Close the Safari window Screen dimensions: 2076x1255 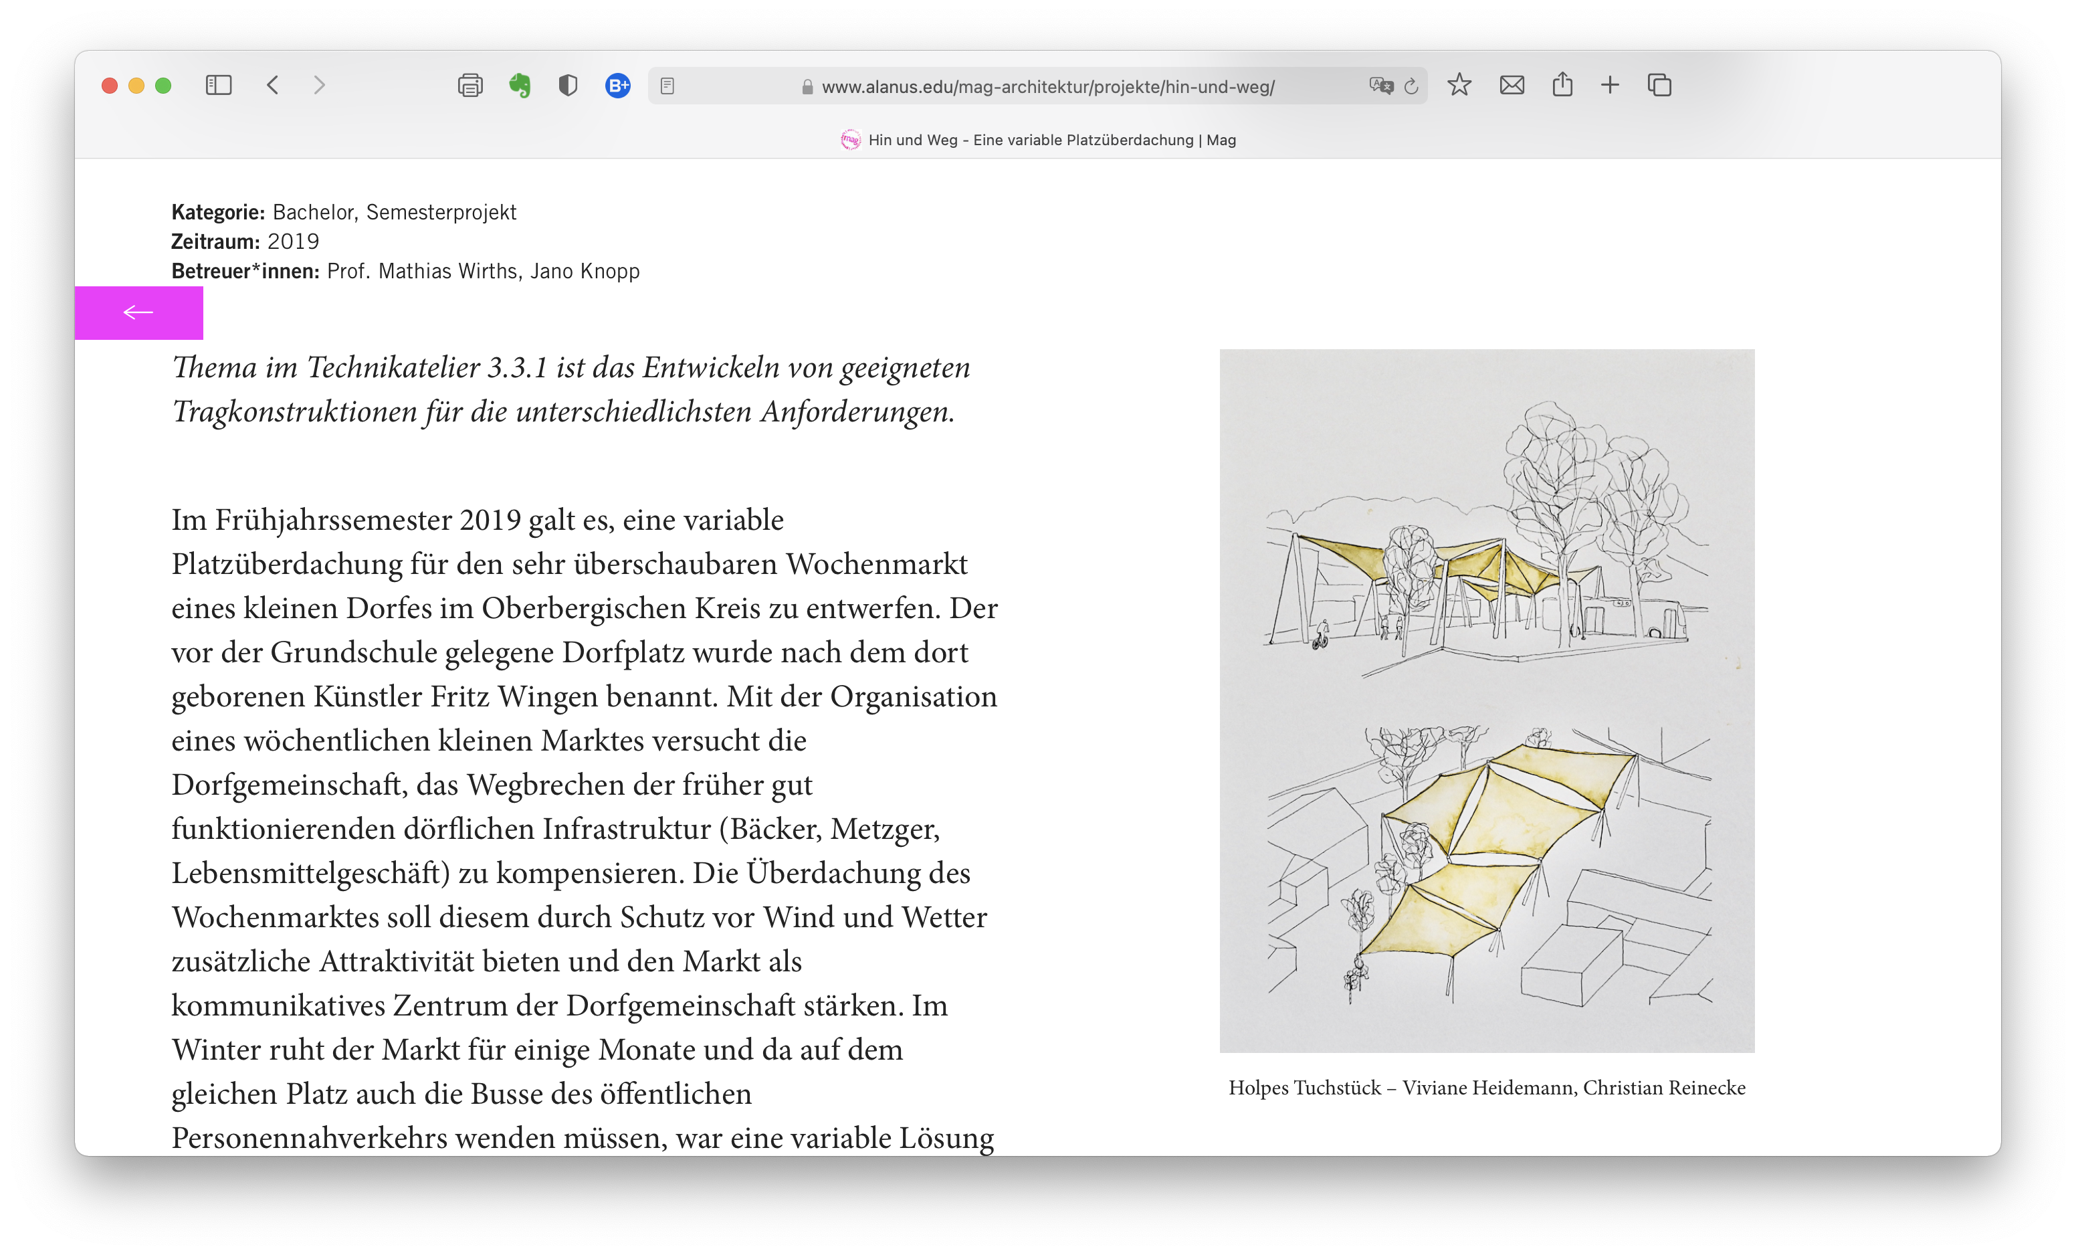click(110, 85)
